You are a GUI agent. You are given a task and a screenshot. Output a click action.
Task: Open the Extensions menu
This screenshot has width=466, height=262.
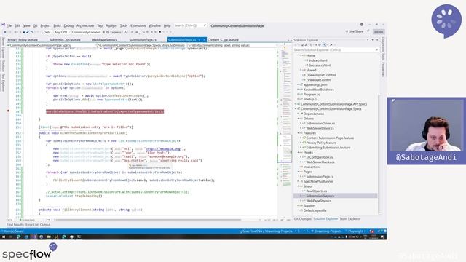pos(138,26)
